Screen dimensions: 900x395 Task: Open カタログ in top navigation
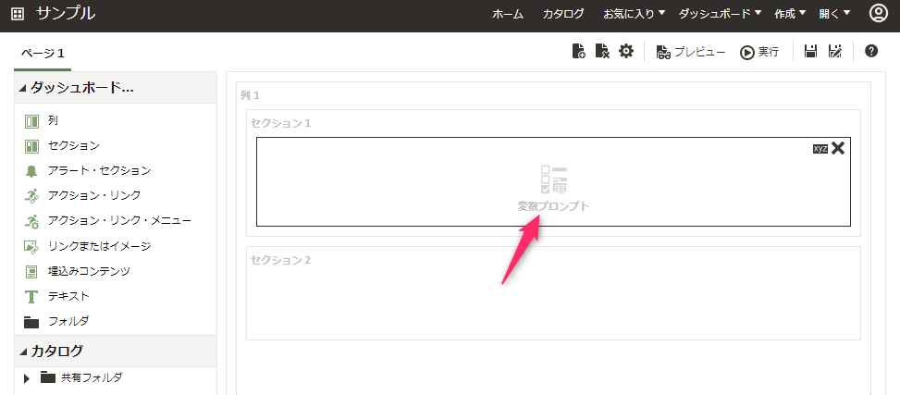click(563, 15)
